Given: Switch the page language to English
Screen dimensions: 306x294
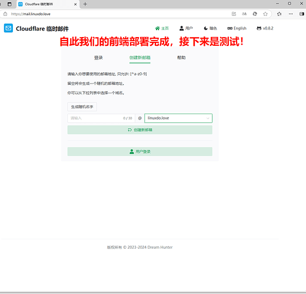Looking at the screenshot, I should click(237, 28).
